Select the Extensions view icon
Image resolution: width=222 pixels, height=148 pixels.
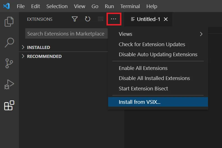click(x=9, y=105)
